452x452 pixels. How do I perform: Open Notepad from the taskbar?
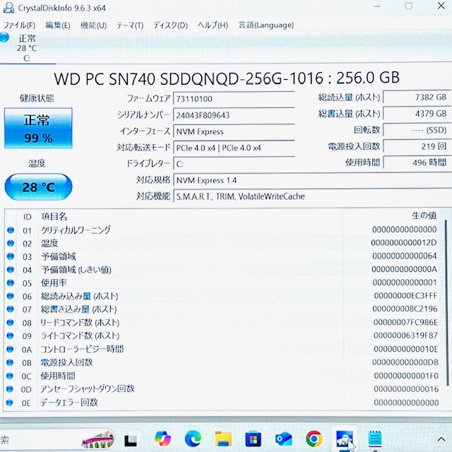point(375,439)
